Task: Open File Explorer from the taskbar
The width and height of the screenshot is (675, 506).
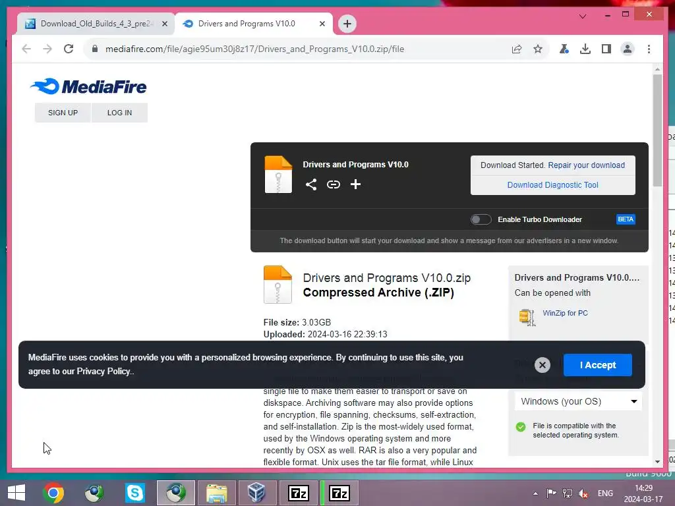Action: pos(216,493)
